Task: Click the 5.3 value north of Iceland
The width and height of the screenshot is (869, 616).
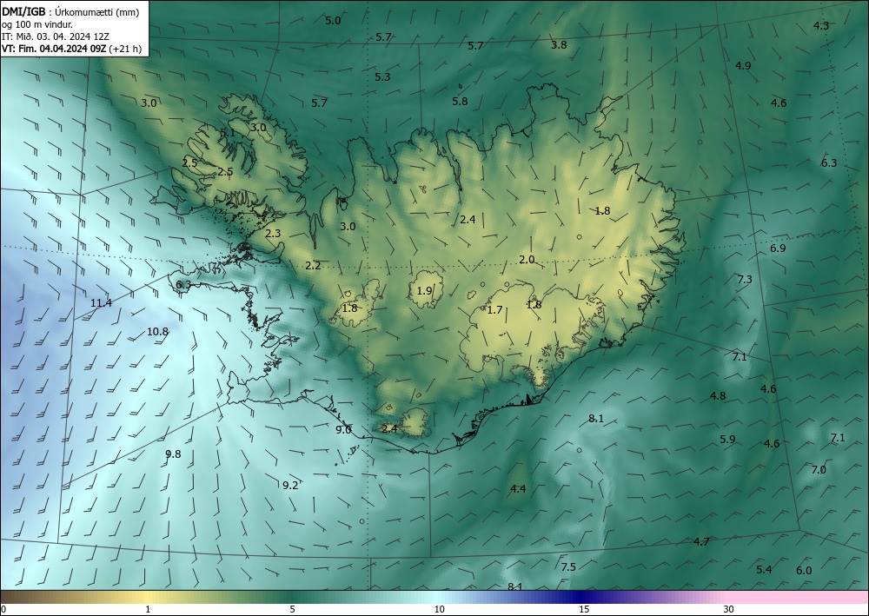Action: pos(382,77)
